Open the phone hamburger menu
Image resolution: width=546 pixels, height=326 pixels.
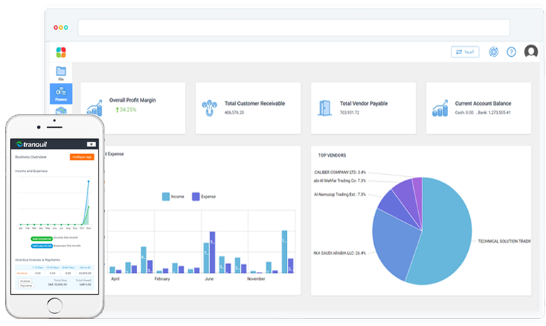[91, 143]
